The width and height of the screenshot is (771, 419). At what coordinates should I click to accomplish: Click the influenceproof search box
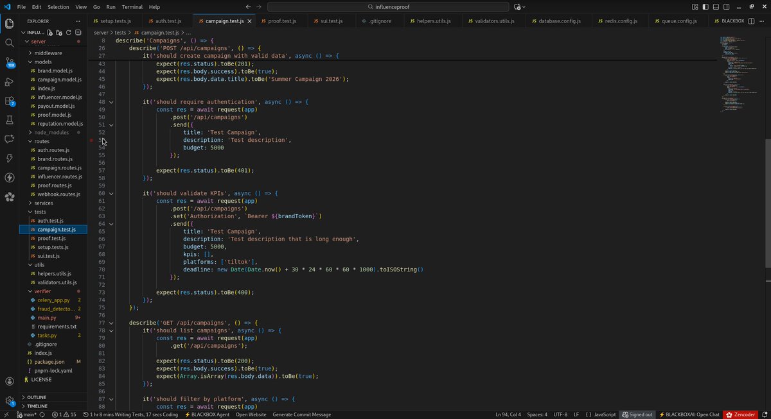pos(387,6)
